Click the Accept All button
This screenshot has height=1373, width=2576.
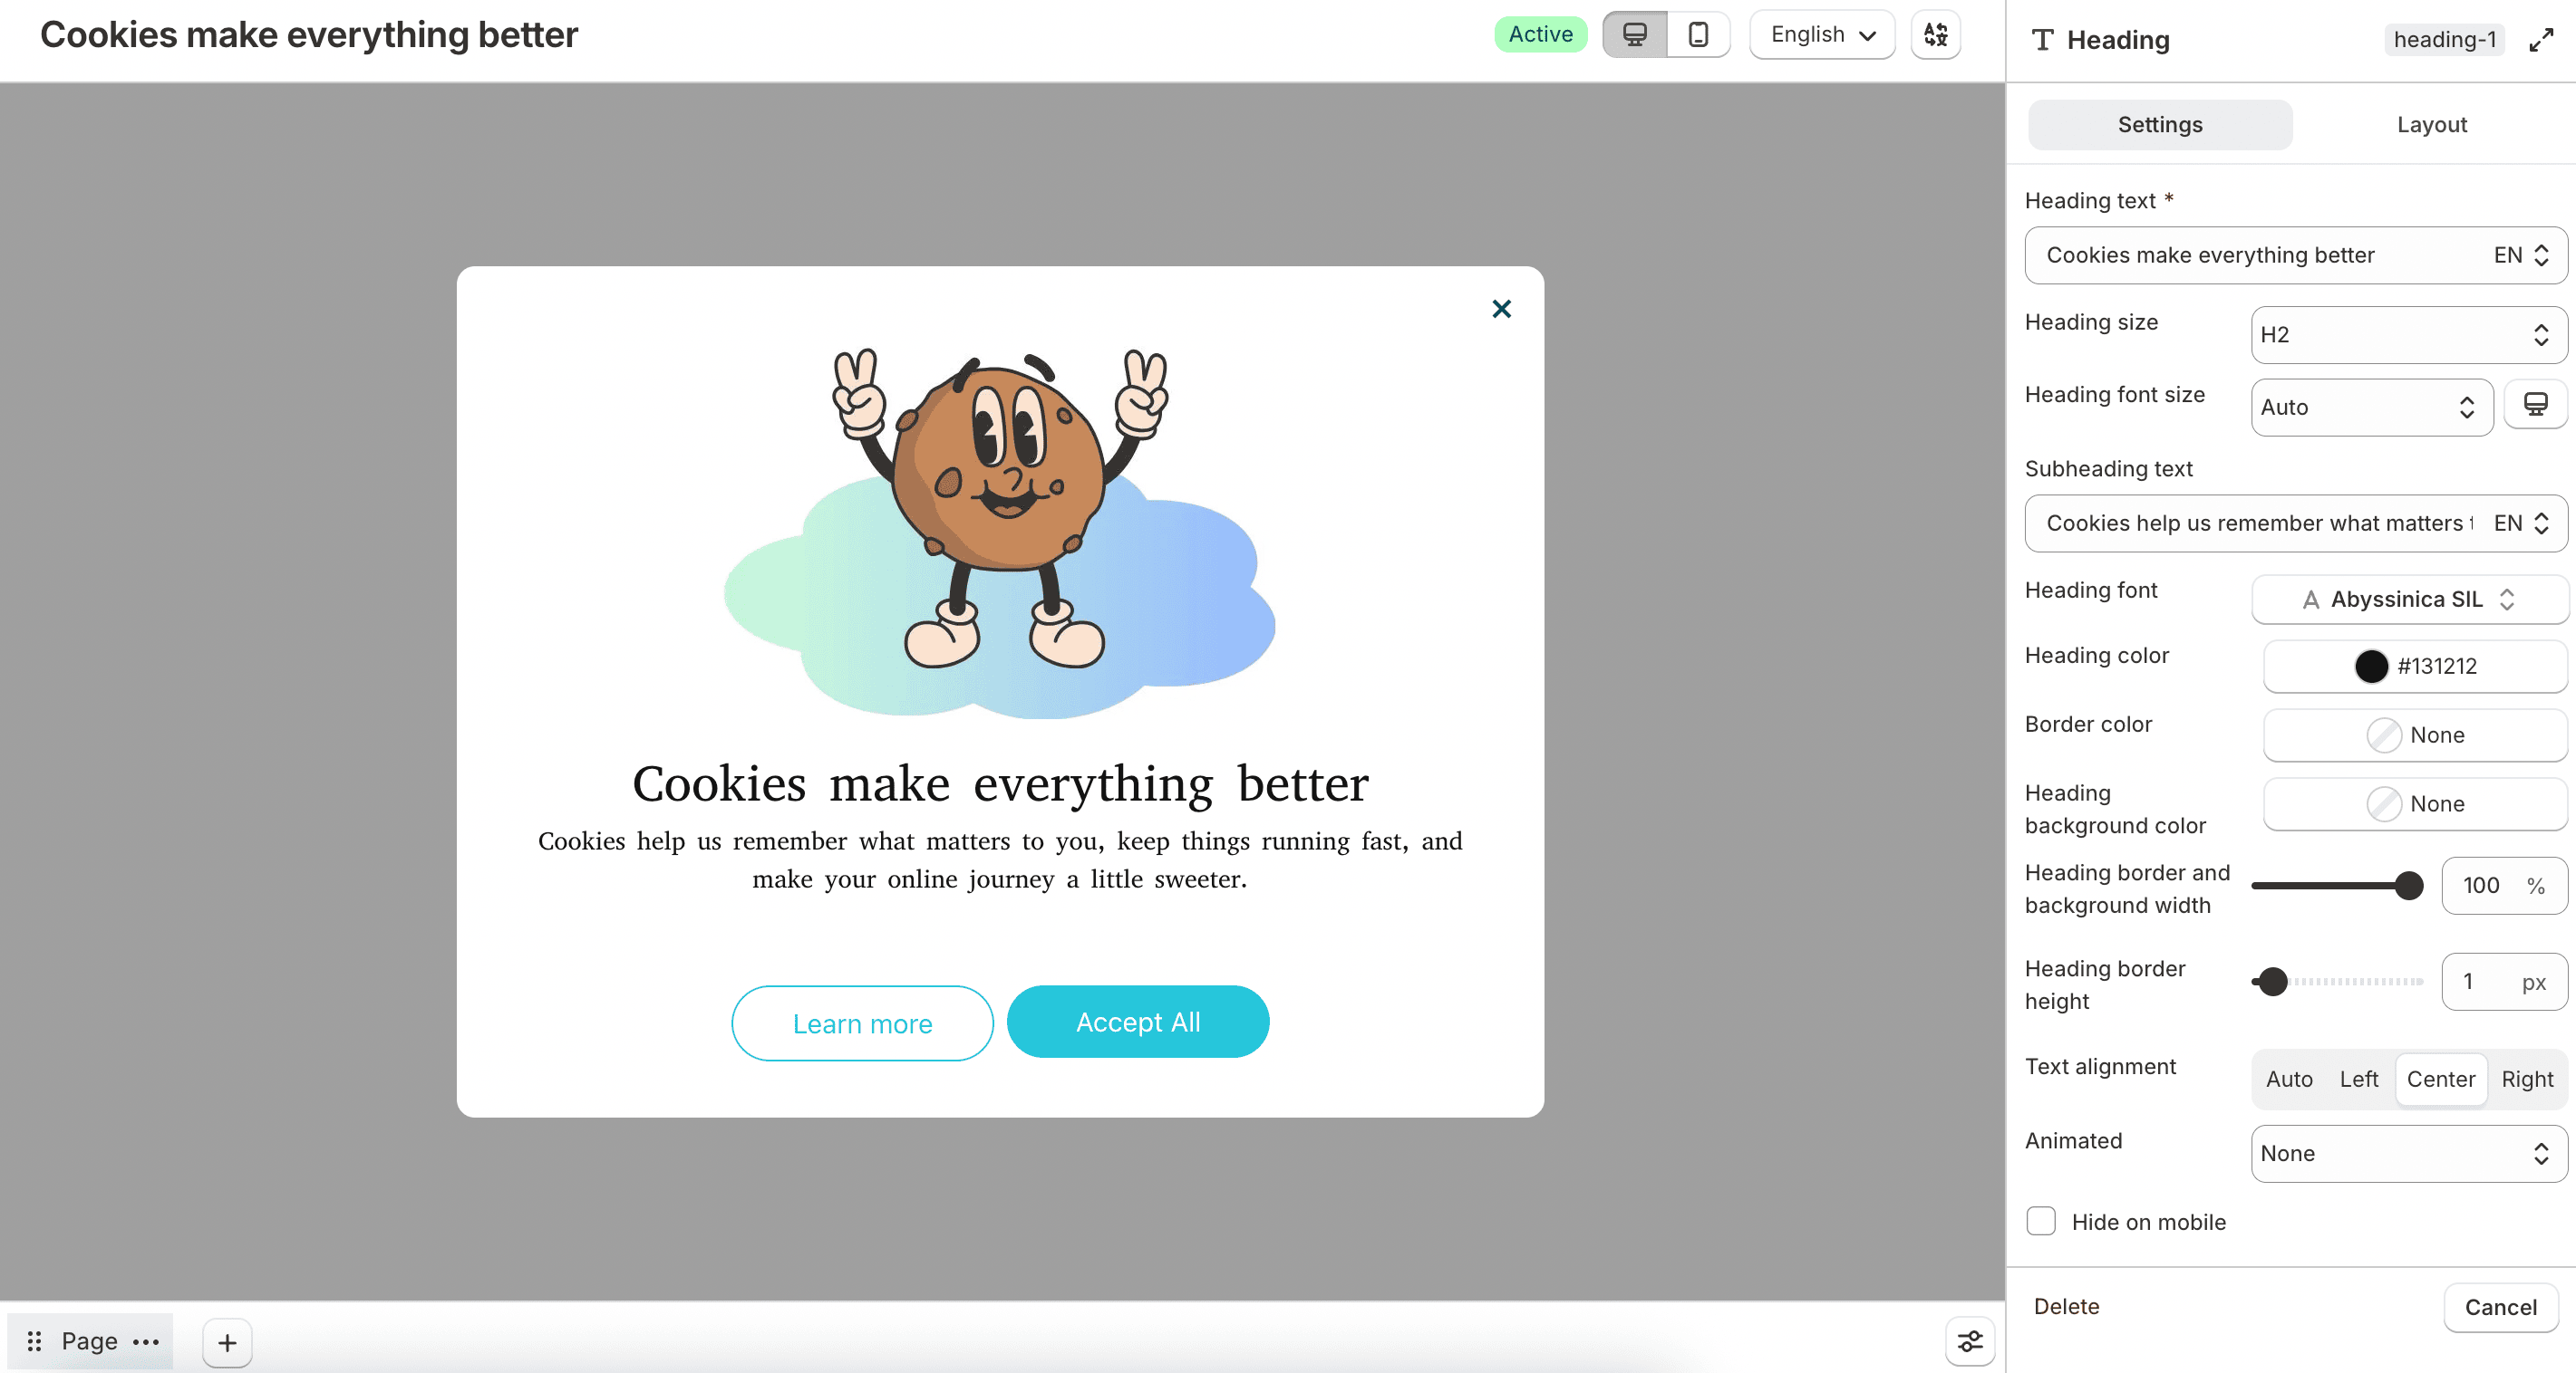click(1138, 1023)
